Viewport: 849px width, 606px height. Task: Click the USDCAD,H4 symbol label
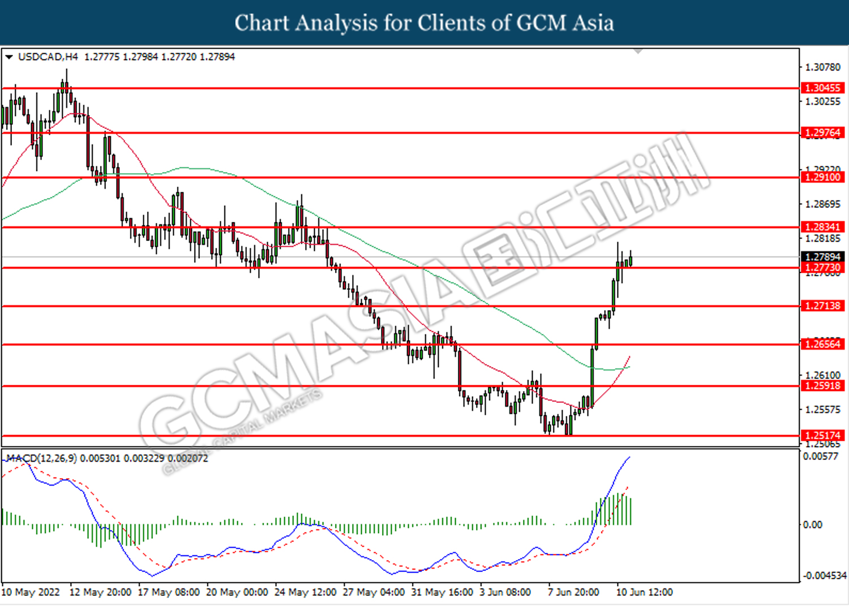coord(48,57)
